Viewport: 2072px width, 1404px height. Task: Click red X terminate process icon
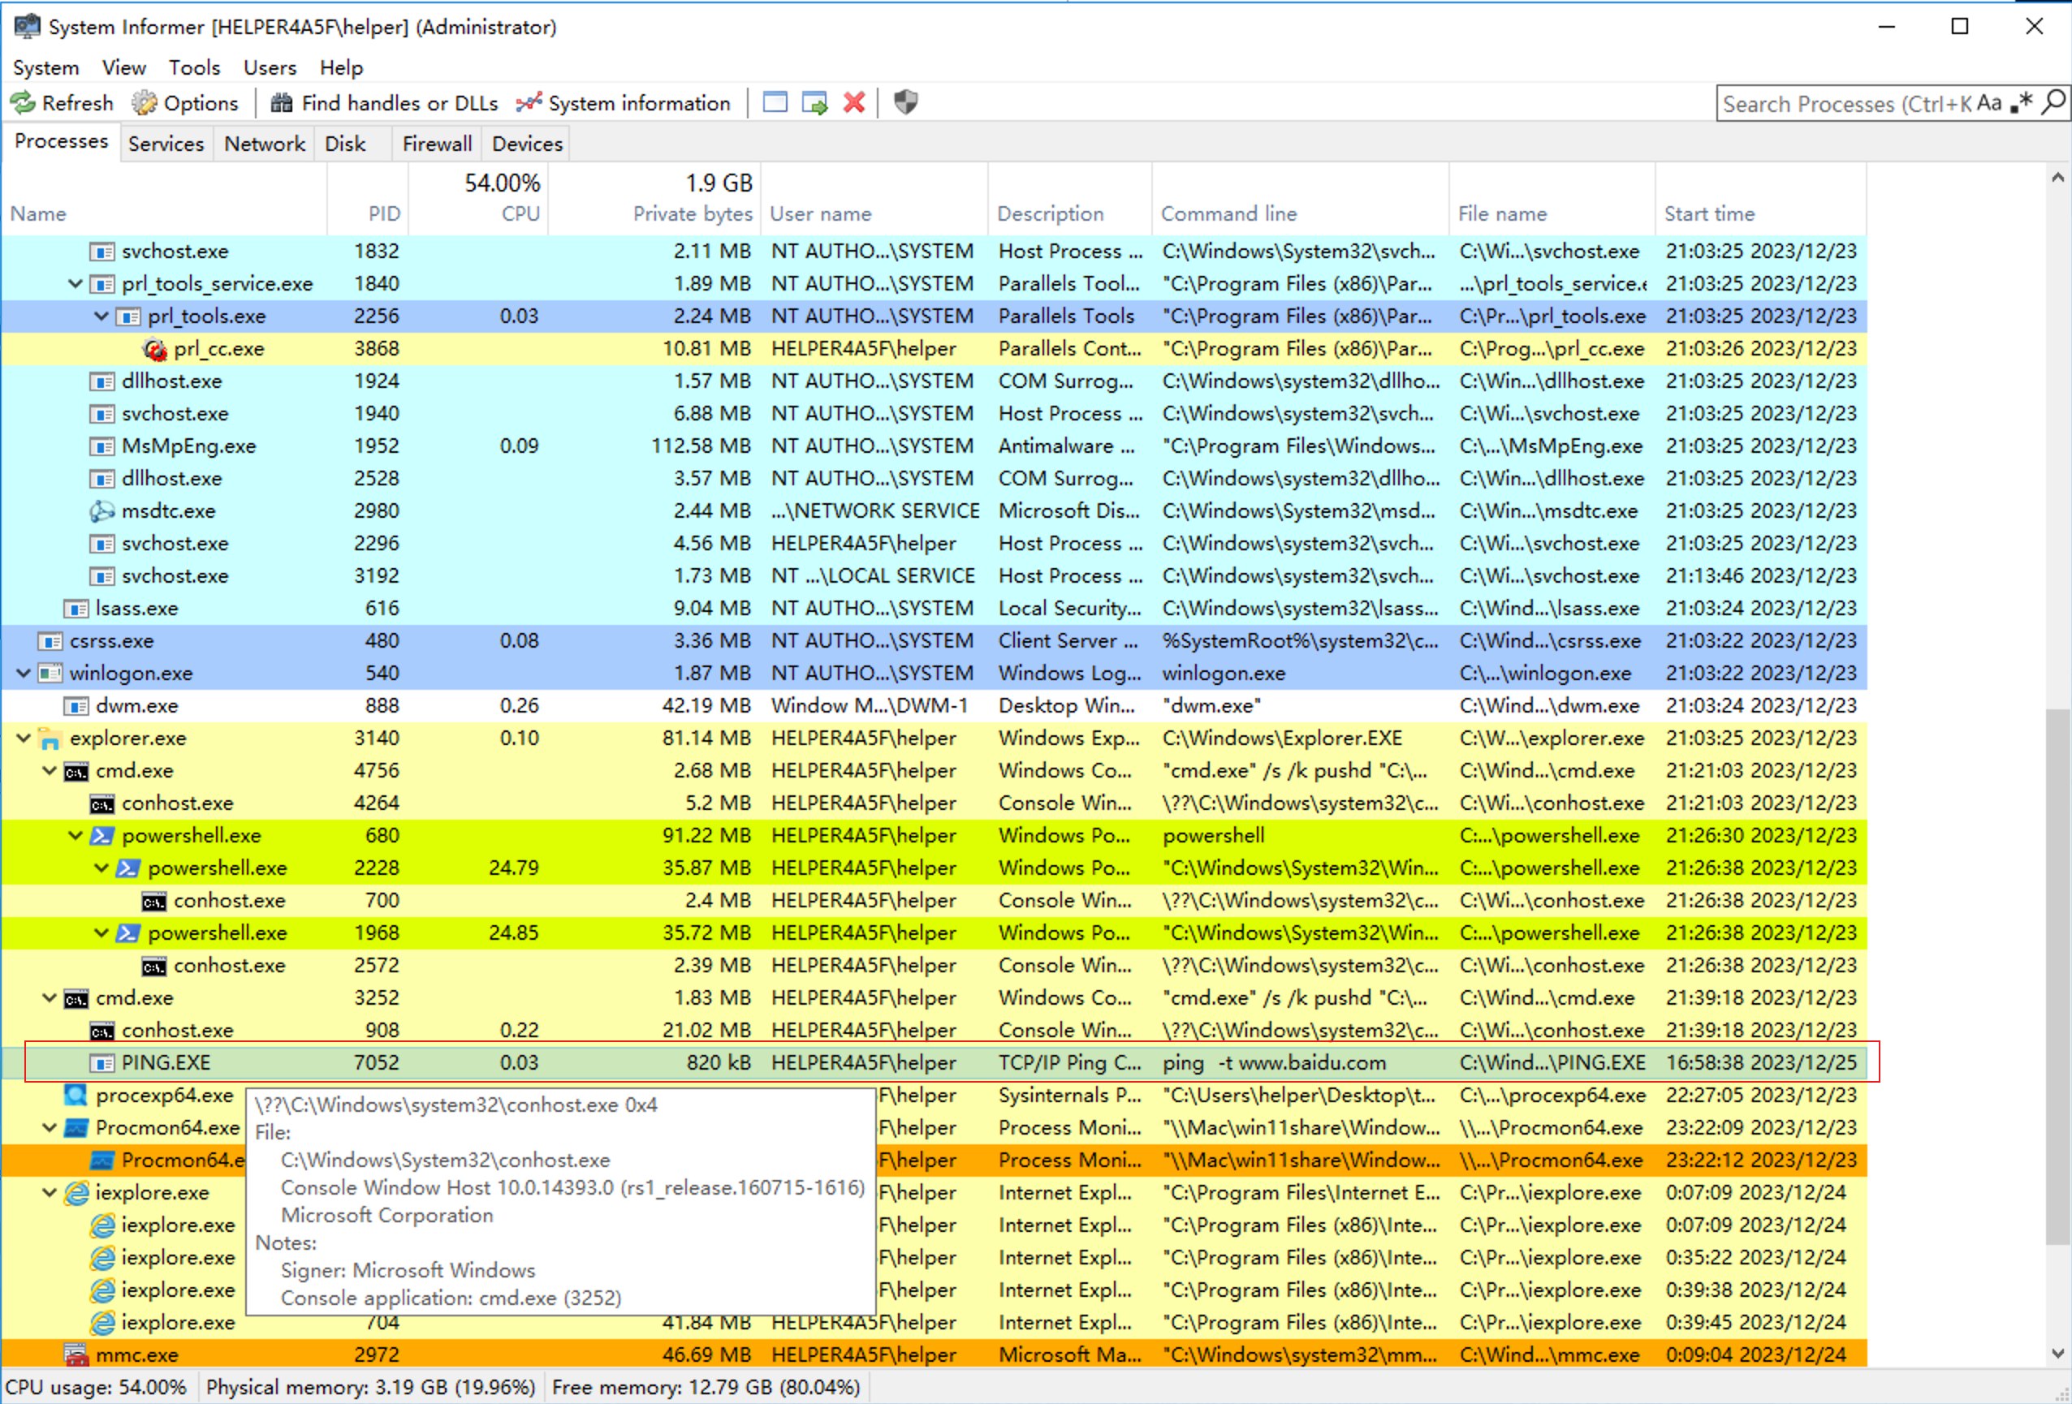(854, 102)
